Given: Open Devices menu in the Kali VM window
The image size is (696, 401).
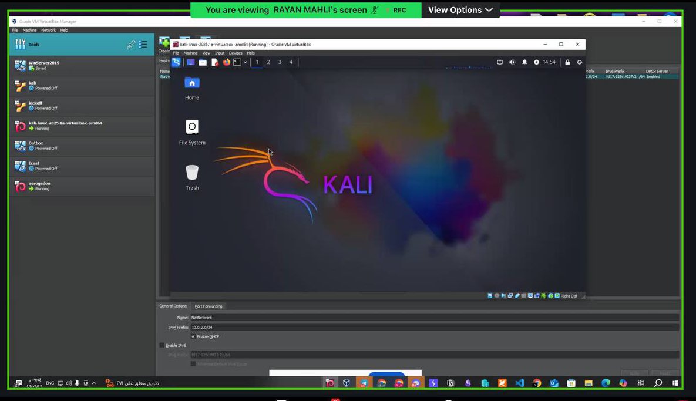Looking at the screenshot, I should (x=236, y=53).
